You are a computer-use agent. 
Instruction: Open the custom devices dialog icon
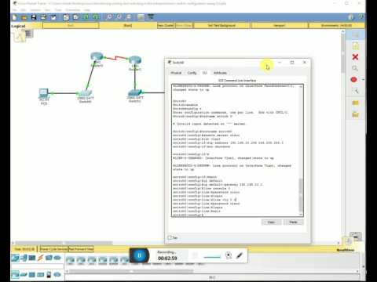pyautogui.click(x=151, y=17)
